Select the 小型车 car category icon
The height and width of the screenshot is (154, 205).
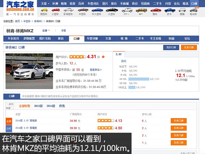pos(55,11)
